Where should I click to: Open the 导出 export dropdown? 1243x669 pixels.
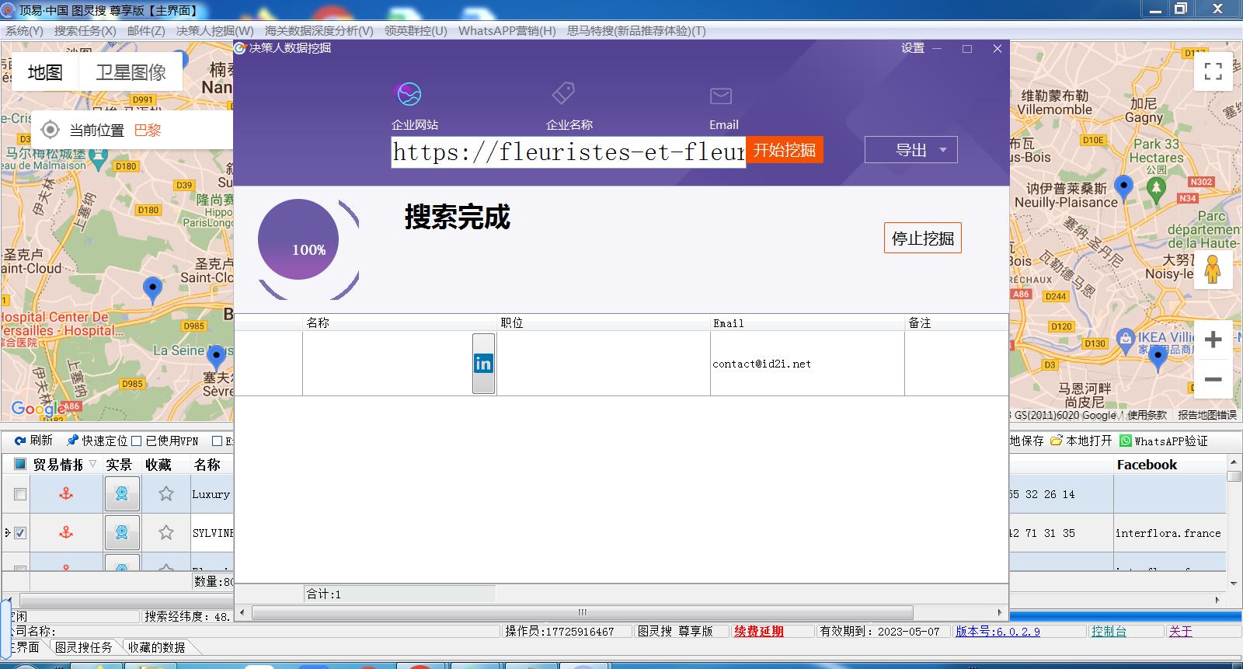tap(910, 150)
